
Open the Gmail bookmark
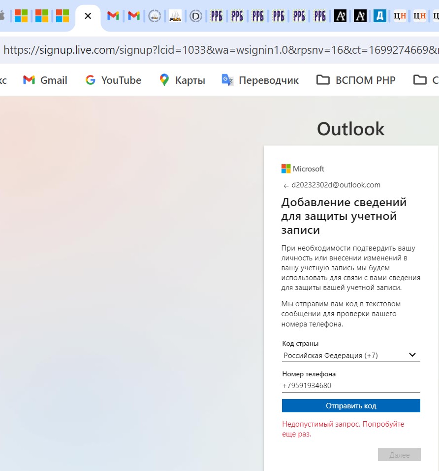(45, 80)
